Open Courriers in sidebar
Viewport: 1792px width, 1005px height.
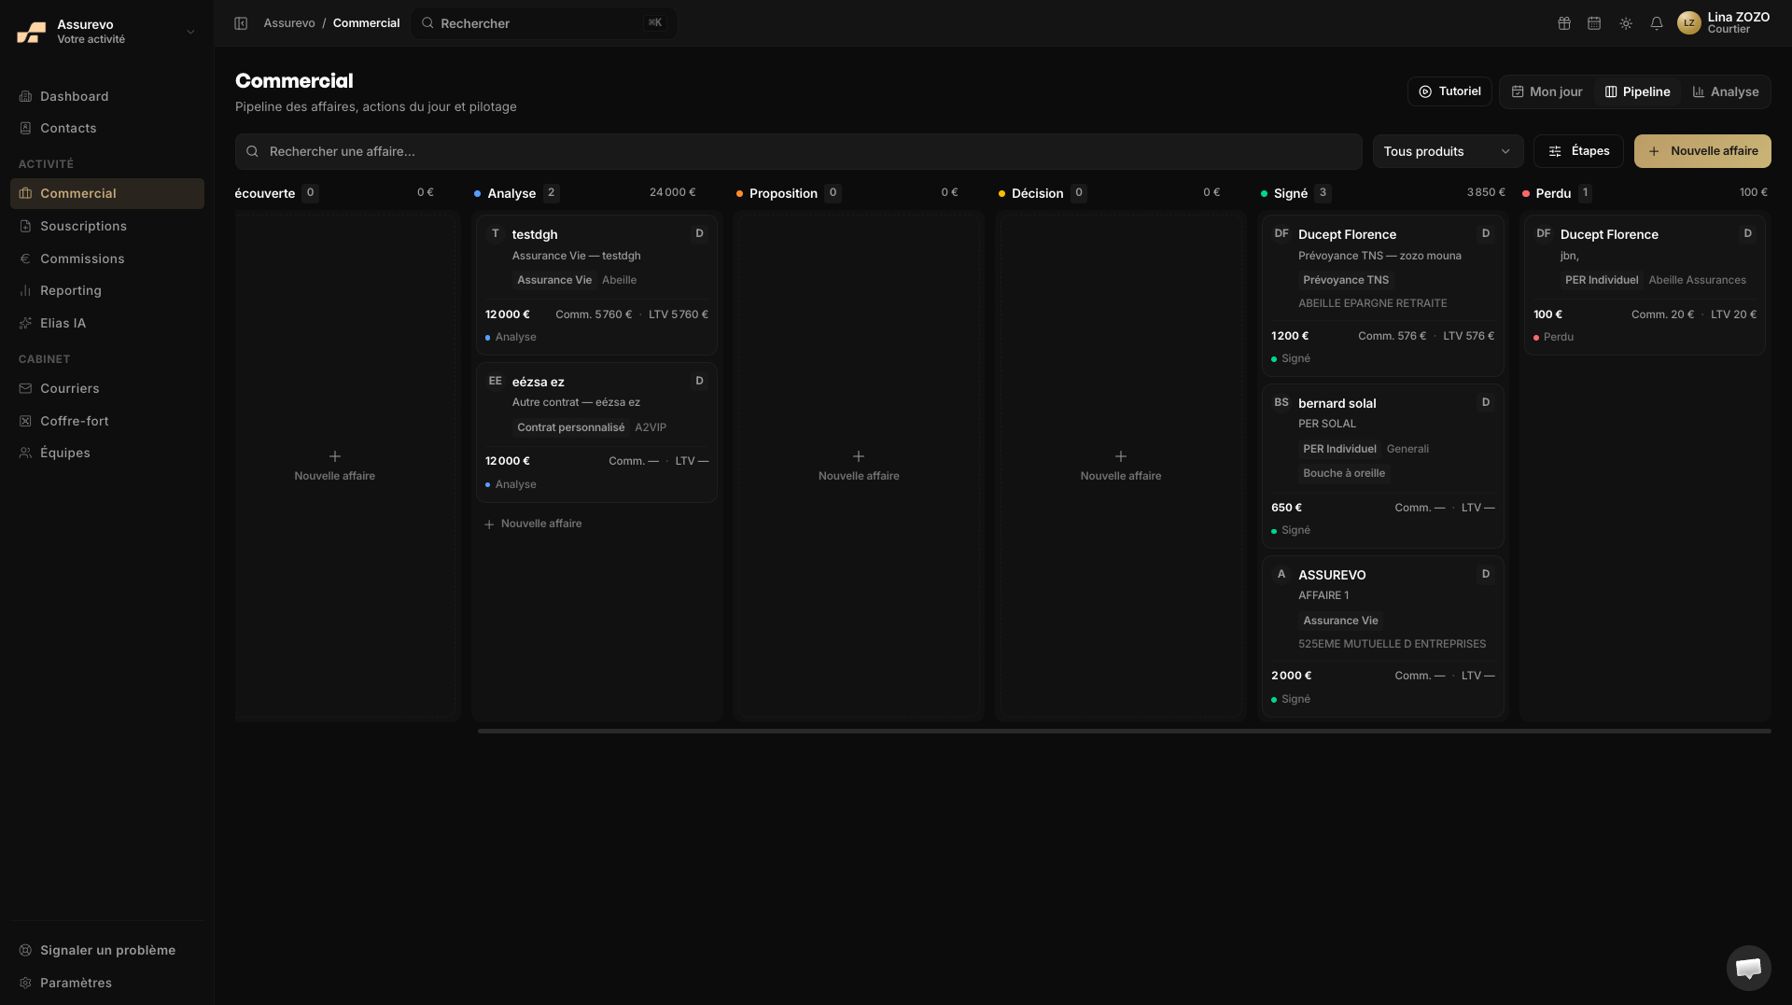(107, 388)
